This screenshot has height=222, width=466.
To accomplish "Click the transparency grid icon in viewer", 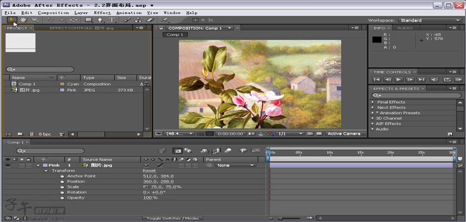I will coord(319,134).
